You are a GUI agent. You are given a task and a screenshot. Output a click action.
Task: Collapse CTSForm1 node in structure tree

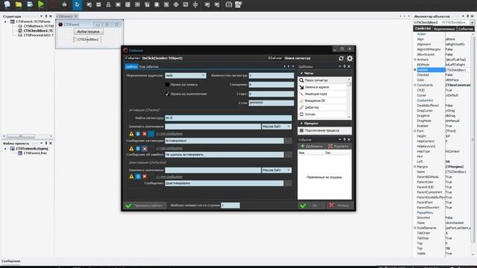[5, 22]
